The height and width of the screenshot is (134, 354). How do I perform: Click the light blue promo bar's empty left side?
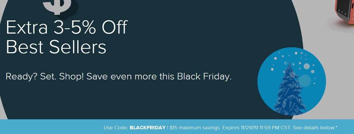tap(50, 127)
